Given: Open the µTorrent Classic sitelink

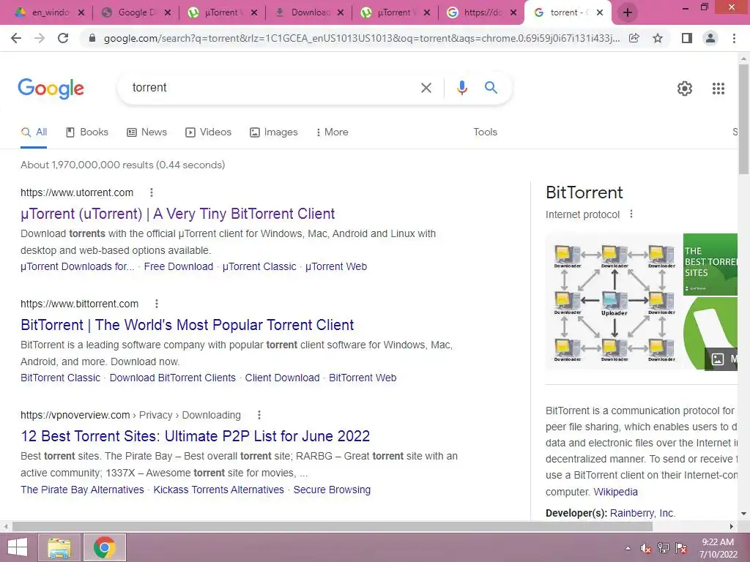Looking at the screenshot, I should tap(259, 266).
